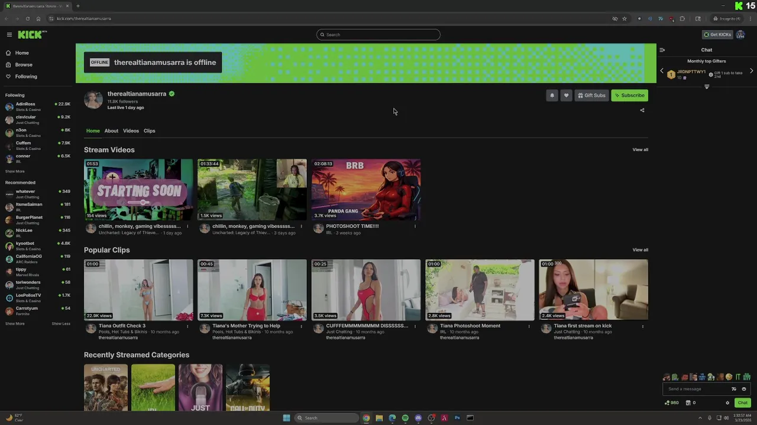
Task: Click the Gift Subs button
Action: pos(591,96)
